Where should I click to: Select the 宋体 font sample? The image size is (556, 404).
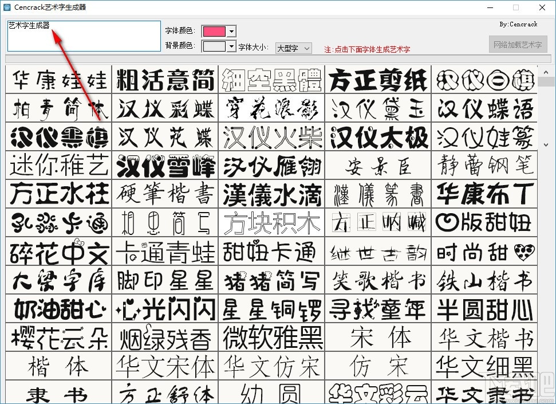[x=378, y=338]
